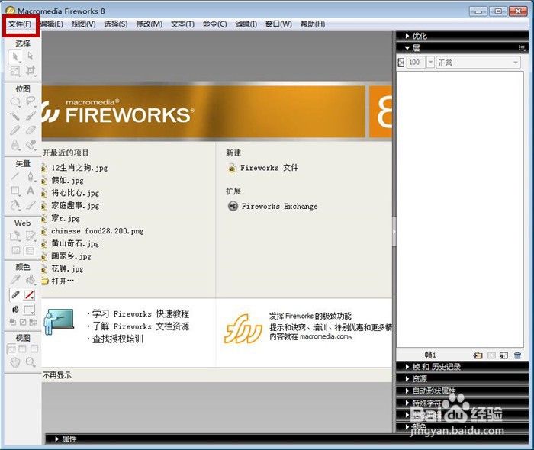Image resolution: width=534 pixels, height=450 pixels.
Task: Open the 修改(M) menu
Action: [150, 24]
